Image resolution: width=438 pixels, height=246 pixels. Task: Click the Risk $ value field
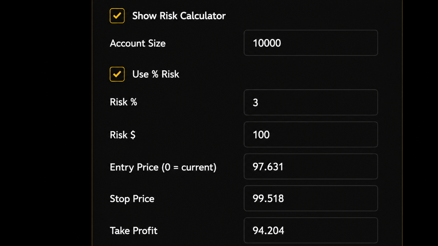[310, 135]
